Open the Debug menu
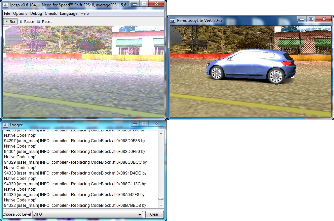Viewport: 334px width, 221px height. 36,13
